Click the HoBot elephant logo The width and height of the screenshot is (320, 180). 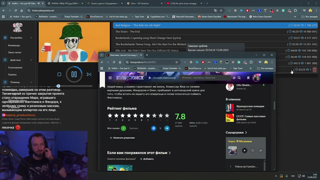tap(17, 27)
